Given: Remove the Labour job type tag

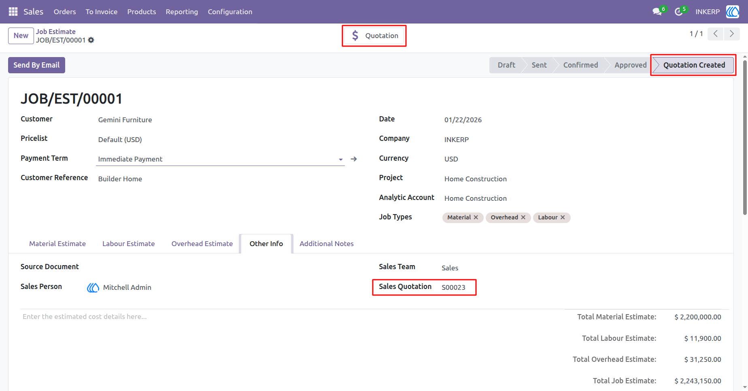Looking at the screenshot, I should (563, 217).
